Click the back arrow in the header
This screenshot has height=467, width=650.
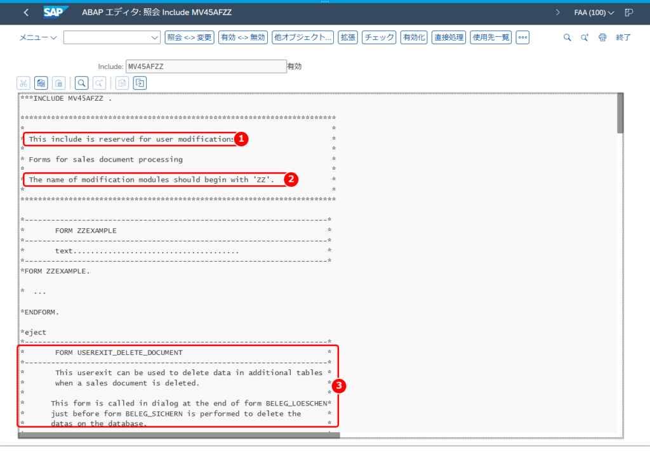click(x=26, y=13)
